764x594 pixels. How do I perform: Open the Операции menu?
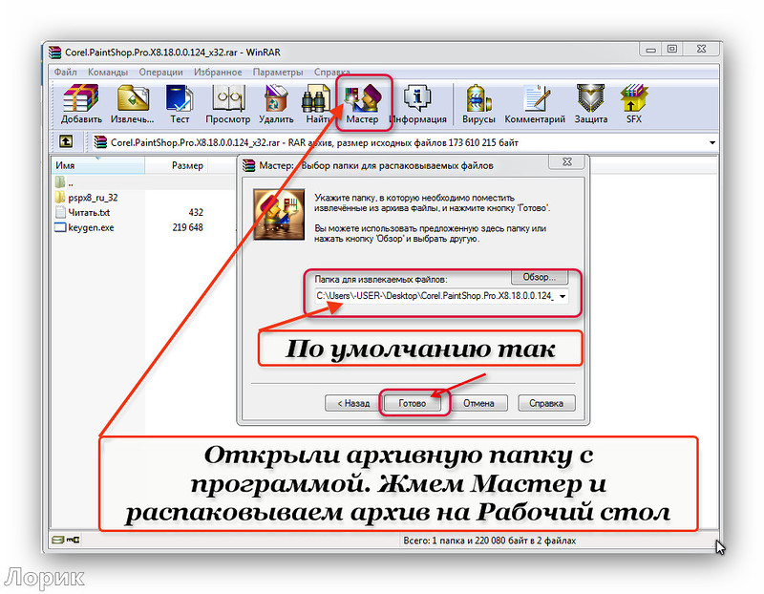point(160,73)
